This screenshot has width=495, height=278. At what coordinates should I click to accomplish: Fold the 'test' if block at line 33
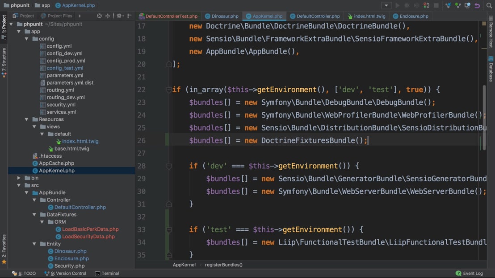[x=169, y=229]
